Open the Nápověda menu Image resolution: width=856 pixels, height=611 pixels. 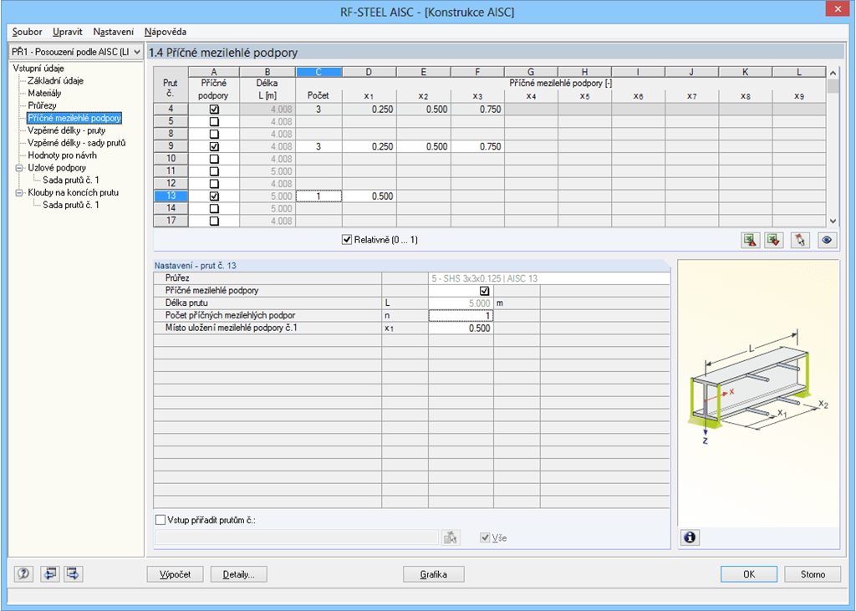pos(166,32)
